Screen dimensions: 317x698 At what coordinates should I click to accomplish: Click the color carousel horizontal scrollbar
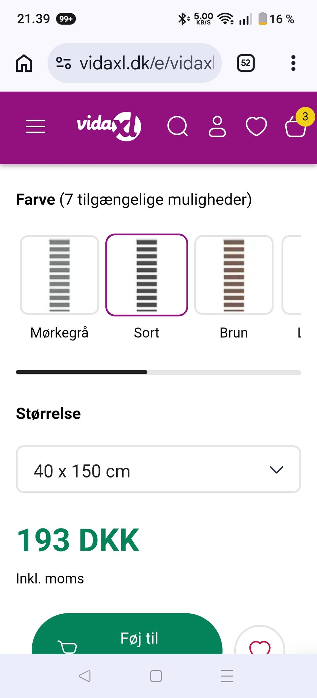click(x=158, y=372)
